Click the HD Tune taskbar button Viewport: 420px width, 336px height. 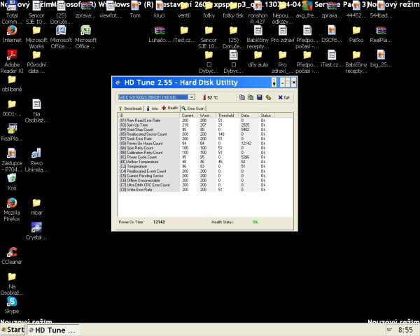point(53,330)
